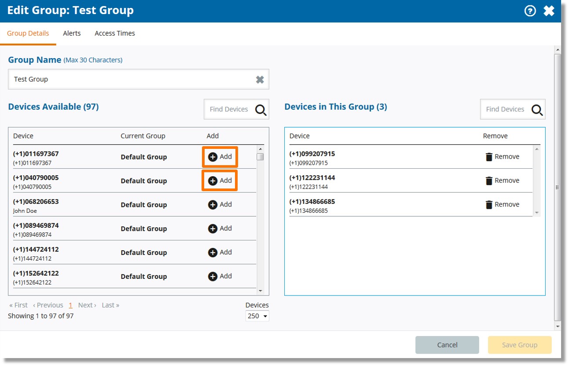Open the Devices per page dropdown
Image resolution: width=569 pixels, height=366 pixels.
tap(257, 316)
